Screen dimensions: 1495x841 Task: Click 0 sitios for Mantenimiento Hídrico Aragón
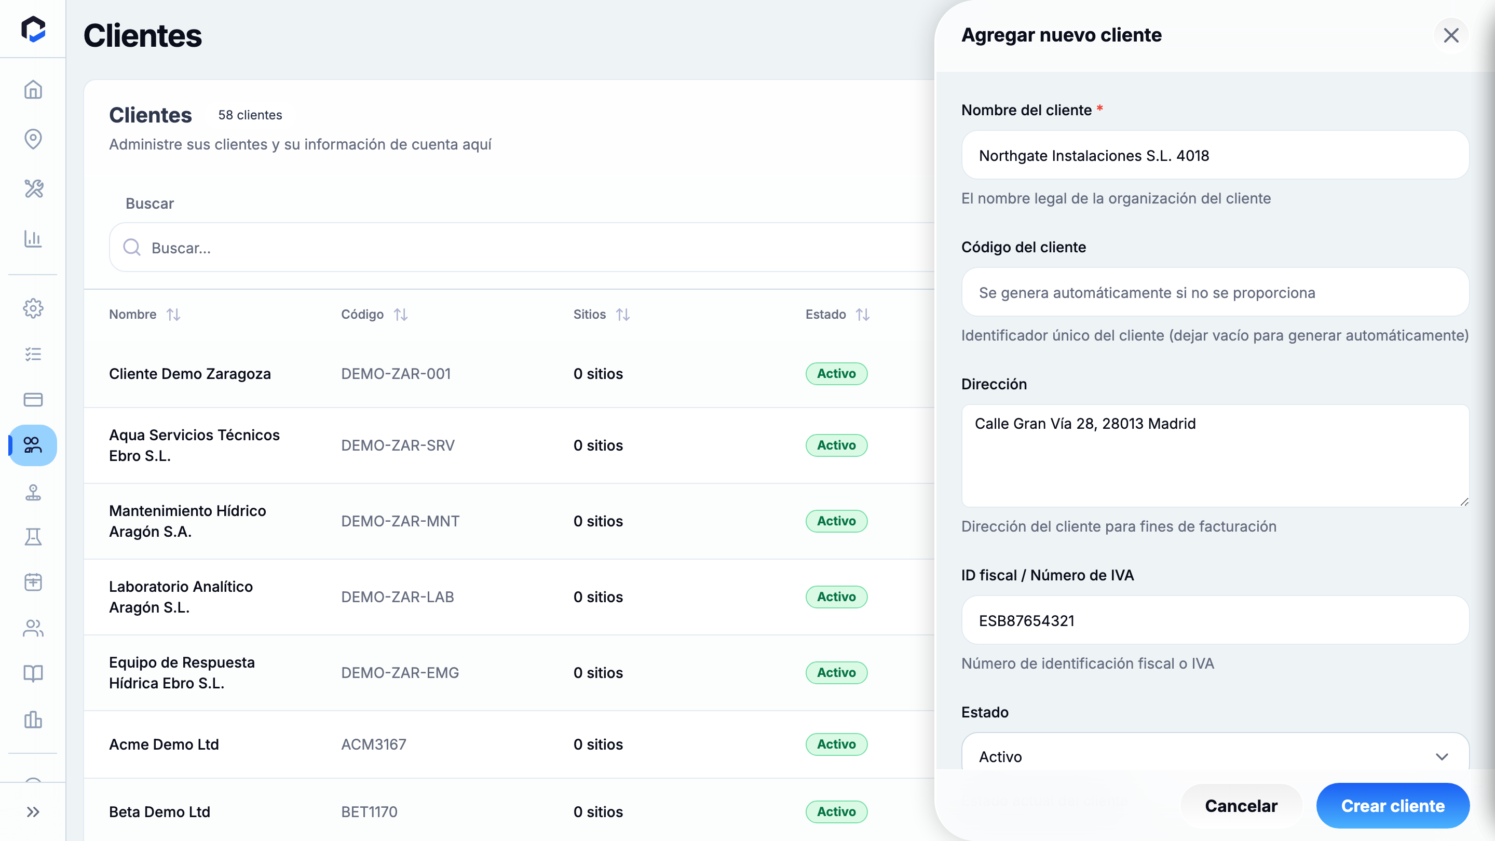tap(598, 521)
